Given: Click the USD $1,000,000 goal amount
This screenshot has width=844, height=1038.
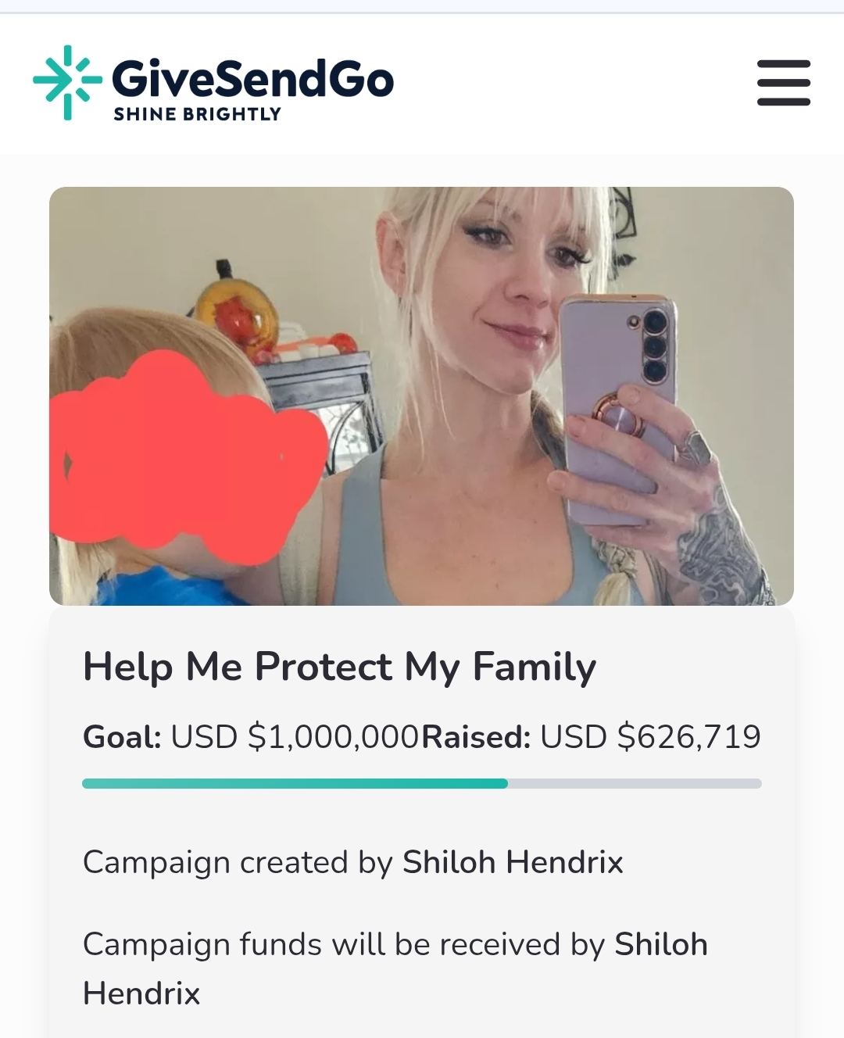Looking at the screenshot, I should pyautogui.click(x=295, y=736).
